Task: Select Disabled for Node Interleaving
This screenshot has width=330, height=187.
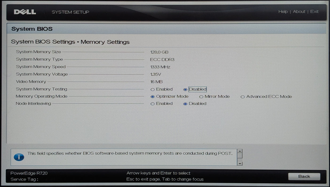Action: [x=185, y=104]
